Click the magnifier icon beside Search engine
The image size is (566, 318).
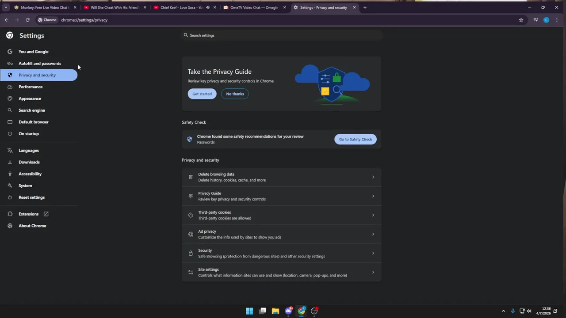[x=10, y=110]
